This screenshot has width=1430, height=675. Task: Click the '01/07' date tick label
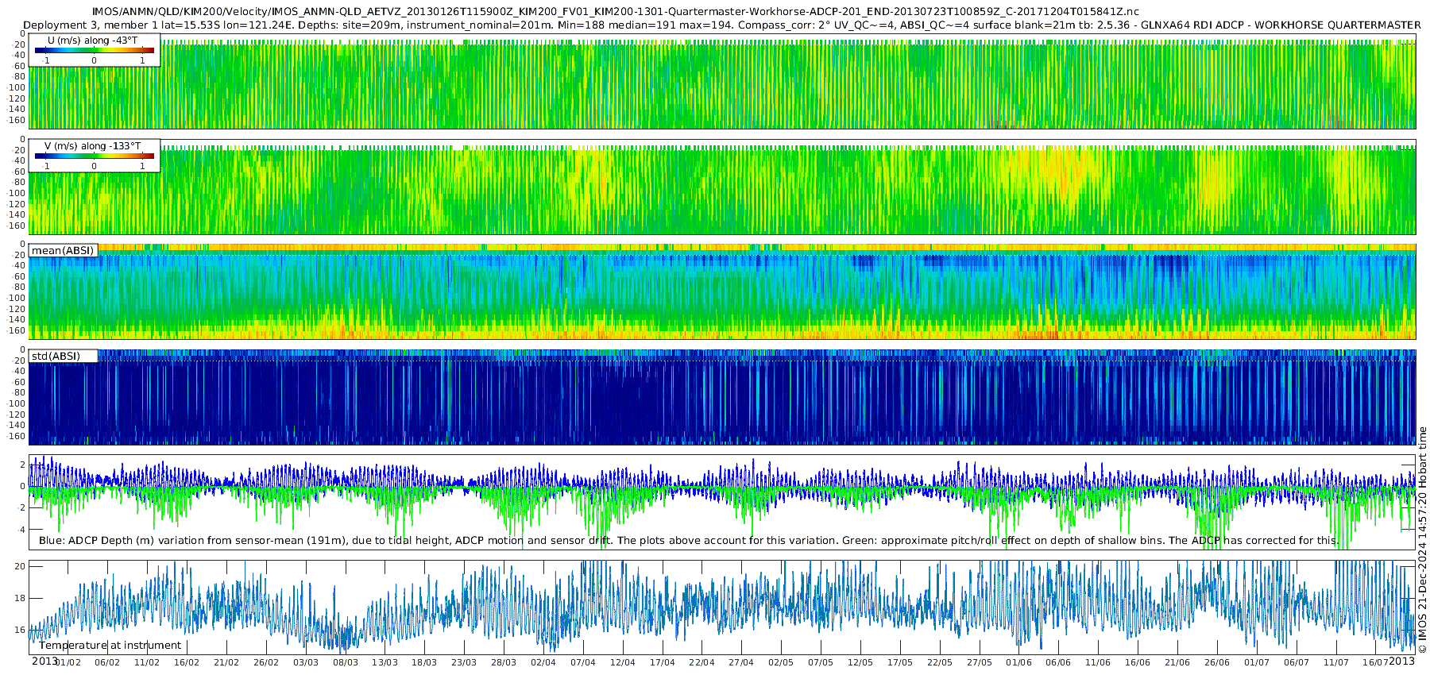coord(1257,662)
